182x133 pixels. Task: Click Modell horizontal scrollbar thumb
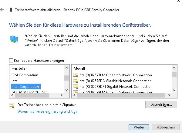[121, 95]
